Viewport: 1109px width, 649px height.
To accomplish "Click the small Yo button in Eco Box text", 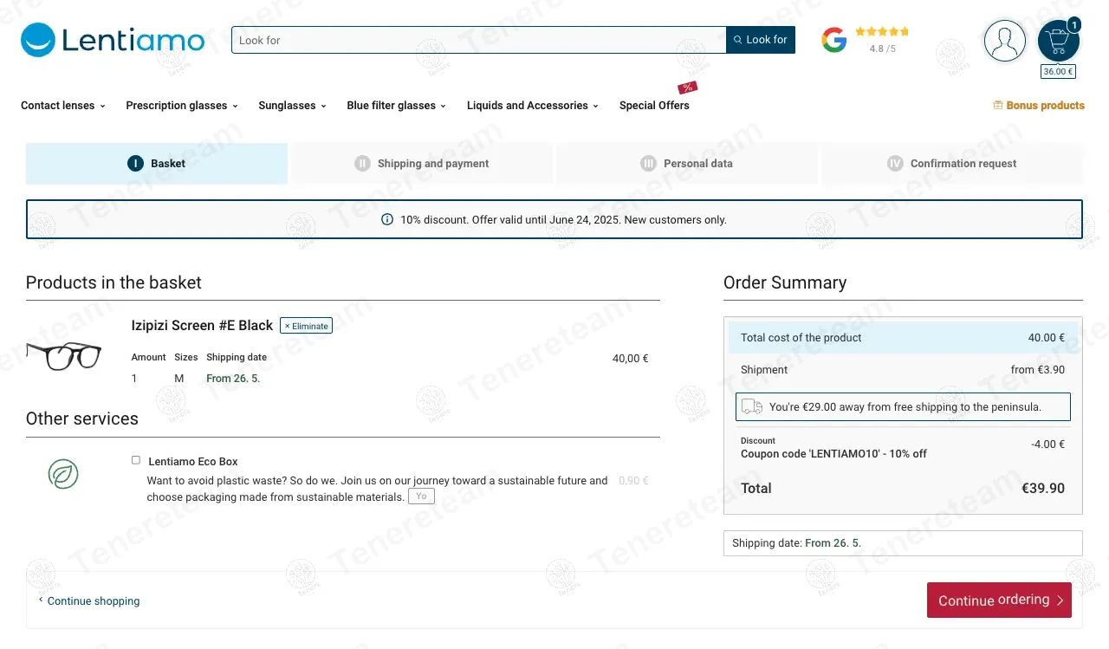I will tap(421, 496).
